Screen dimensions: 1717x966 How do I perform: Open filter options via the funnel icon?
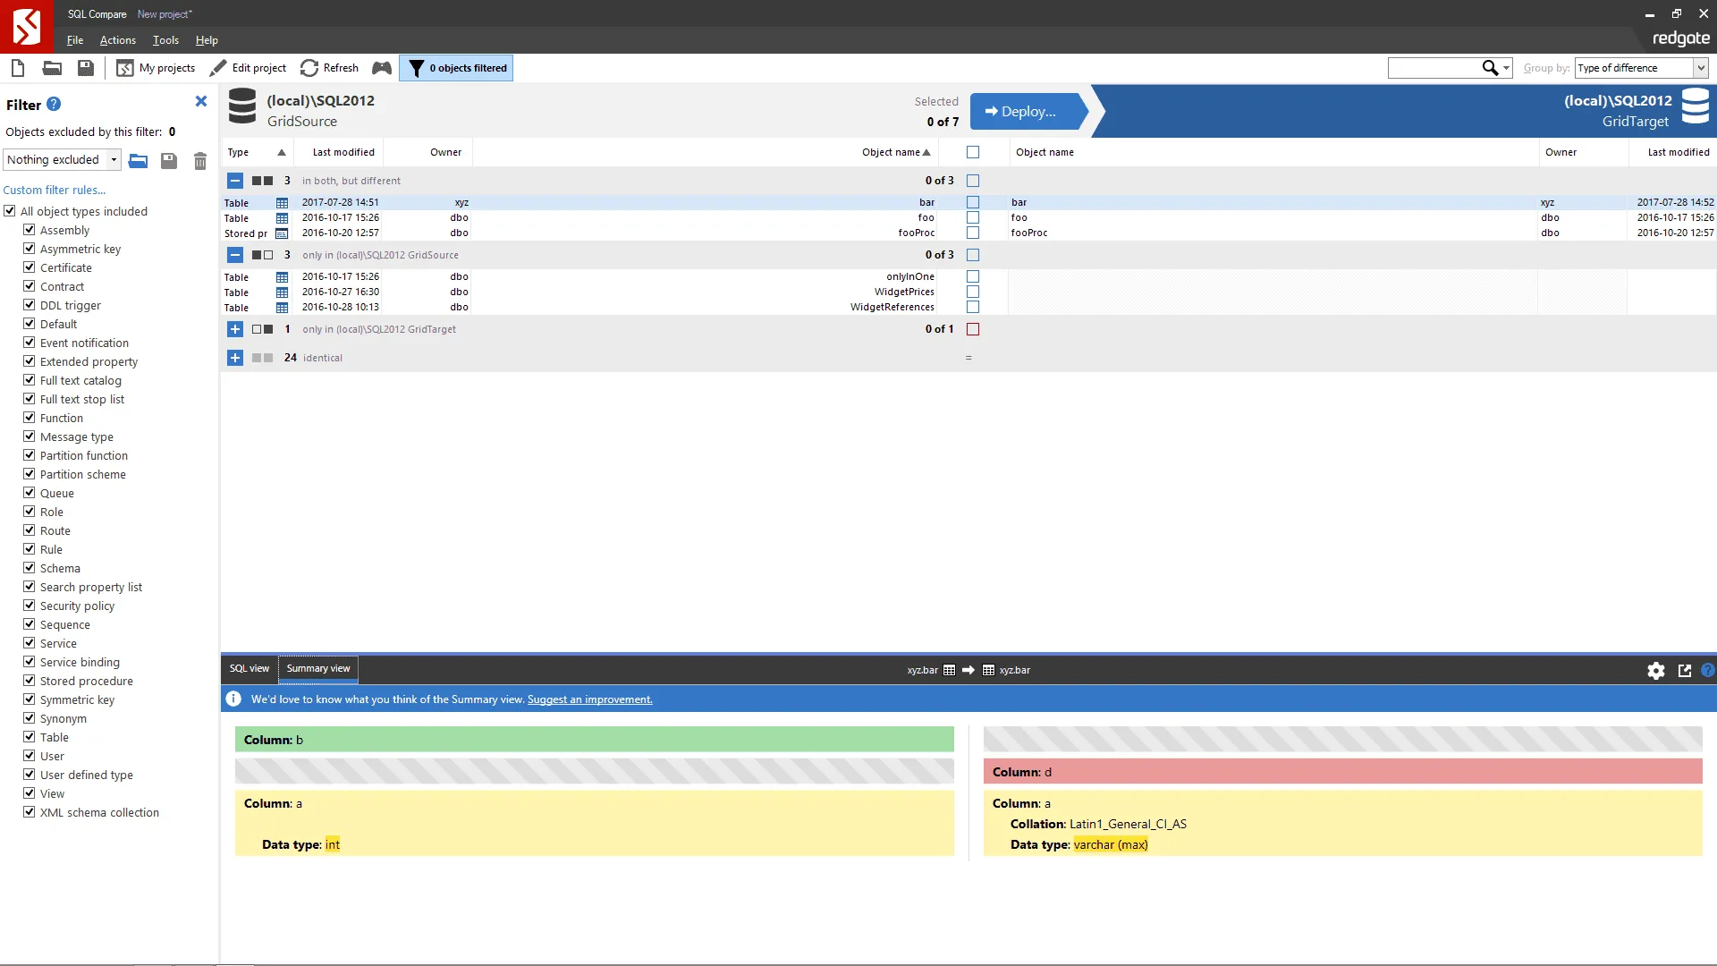(418, 68)
